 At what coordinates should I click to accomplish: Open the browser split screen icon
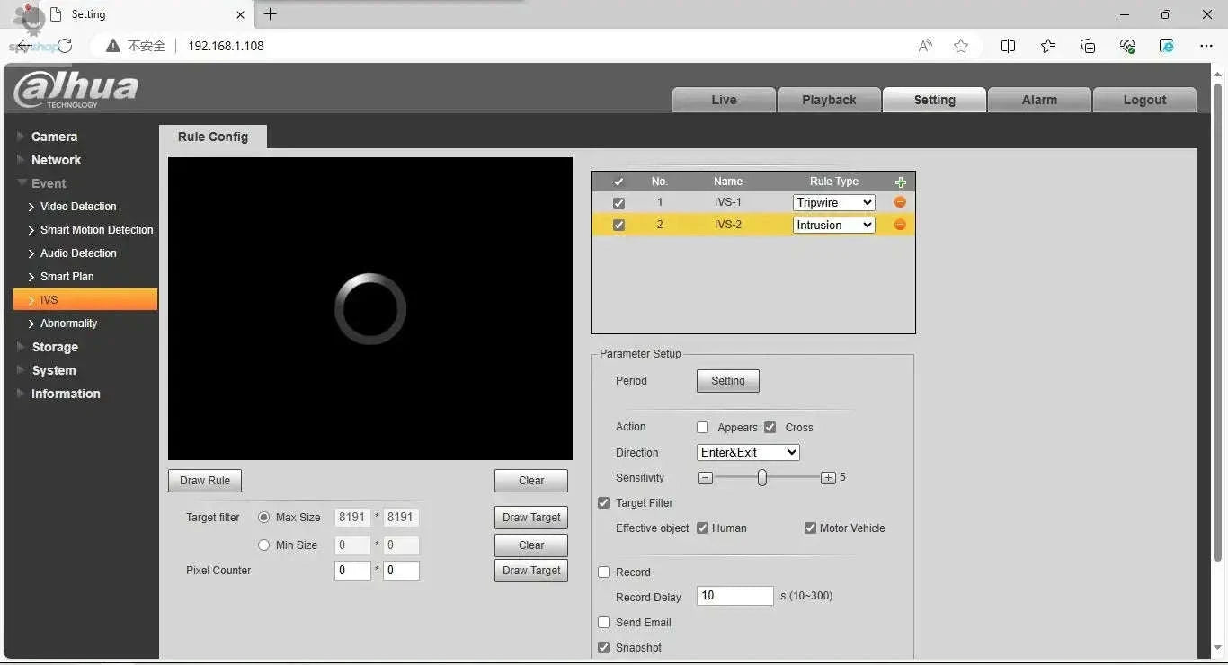(x=1008, y=46)
